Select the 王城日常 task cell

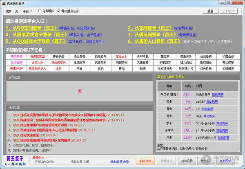point(80,63)
